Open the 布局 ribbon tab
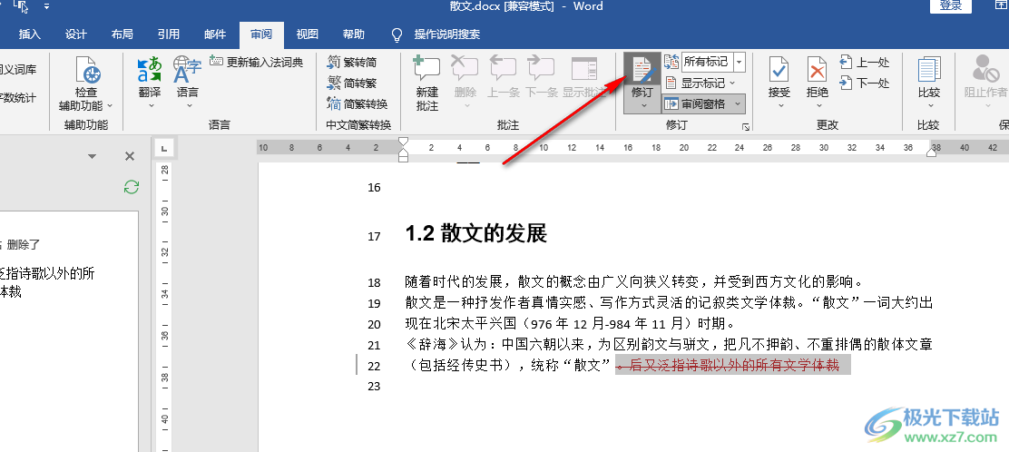Viewport: 1009px width, 452px height. point(122,34)
